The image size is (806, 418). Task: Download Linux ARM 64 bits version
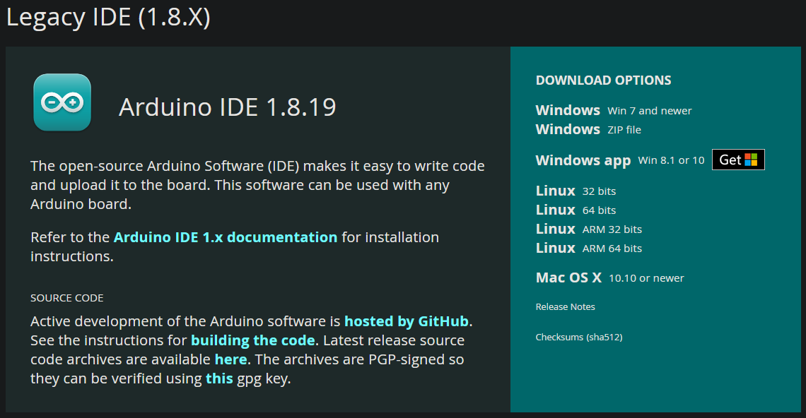(x=588, y=248)
